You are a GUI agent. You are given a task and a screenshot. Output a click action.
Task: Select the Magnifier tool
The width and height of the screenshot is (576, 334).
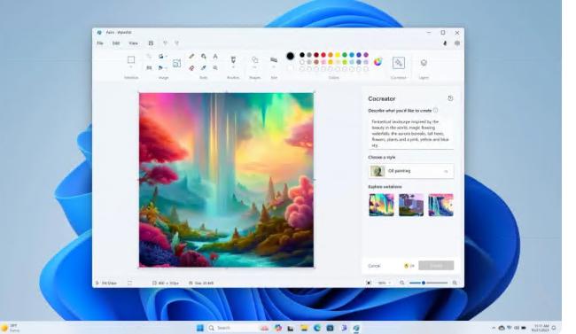[215, 67]
